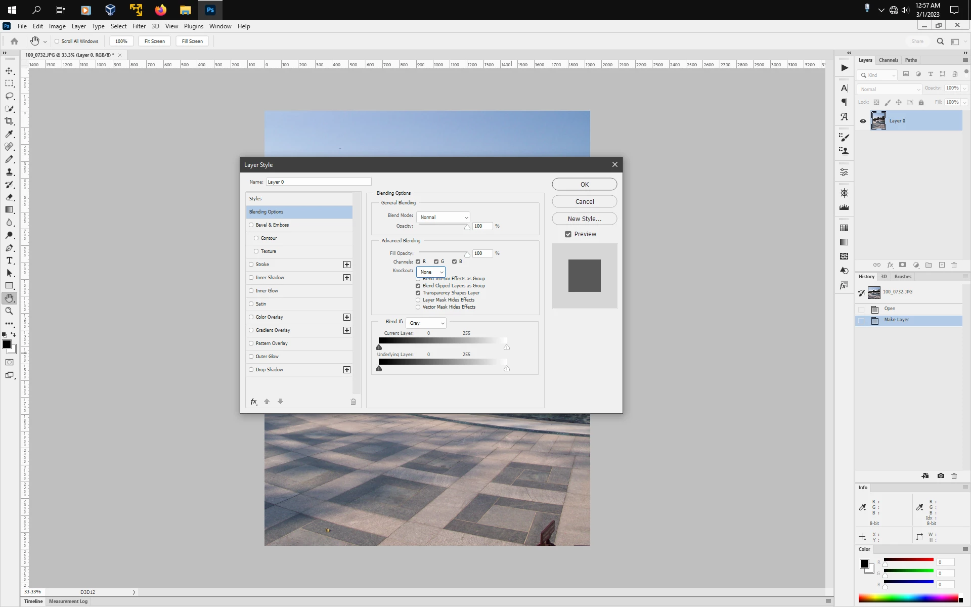Expand the Blend If Gray dropdown
This screenshot has width=971, height=607.
426,323
